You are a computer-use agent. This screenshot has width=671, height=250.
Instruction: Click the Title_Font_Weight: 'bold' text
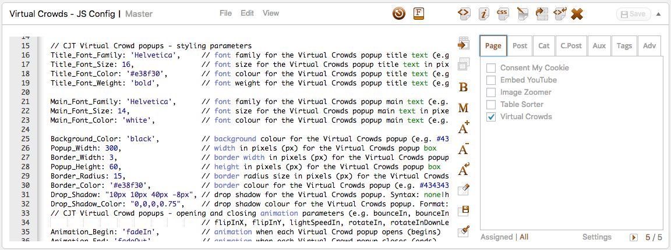point(105,83)
